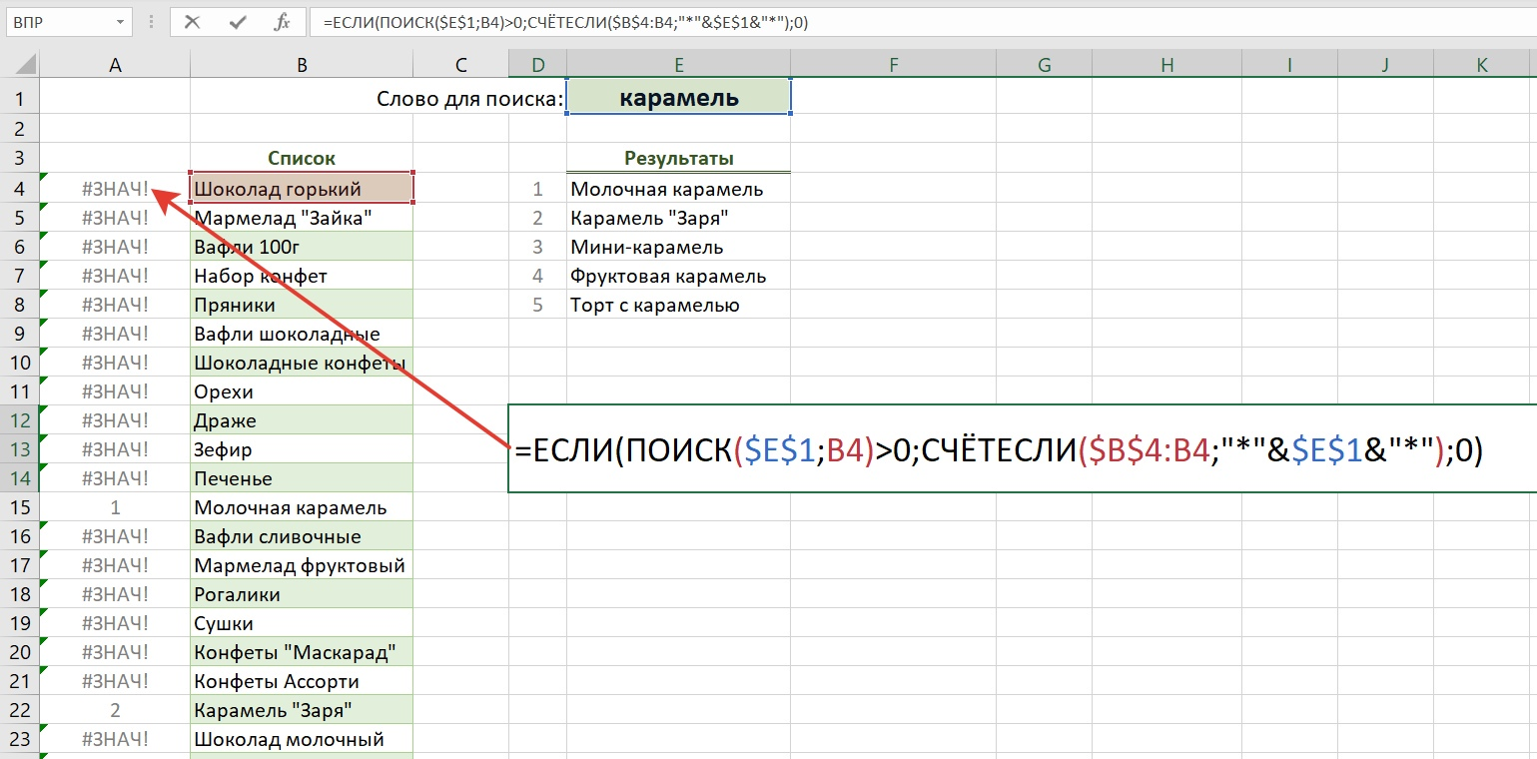Click the #ЗНАЧ! error cell in row 4
This screenshot has width=1537, height=759.
click(115, 189)
